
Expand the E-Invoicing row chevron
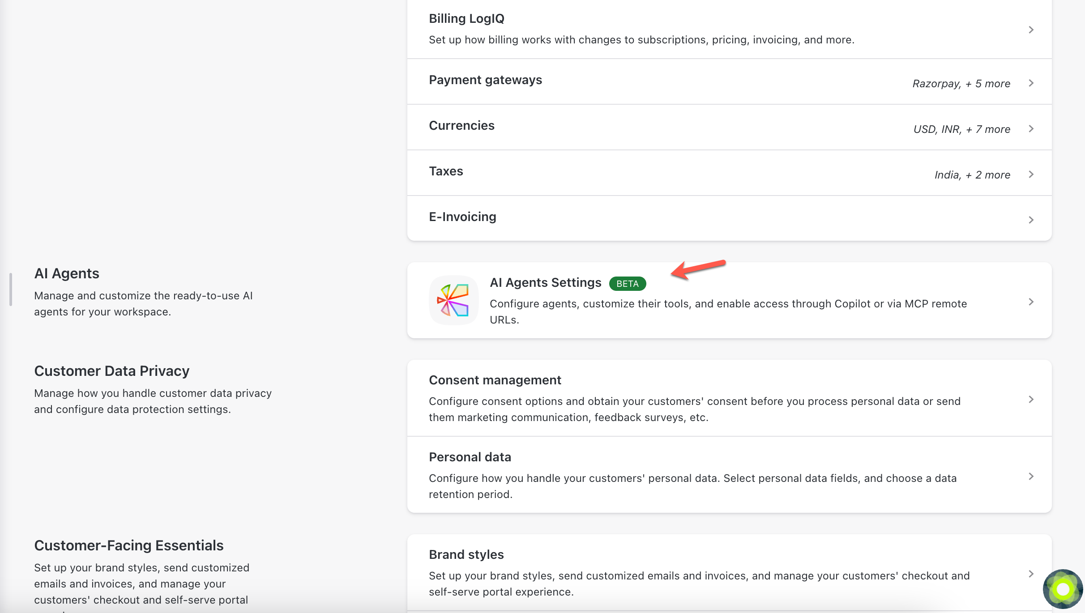1031,220
